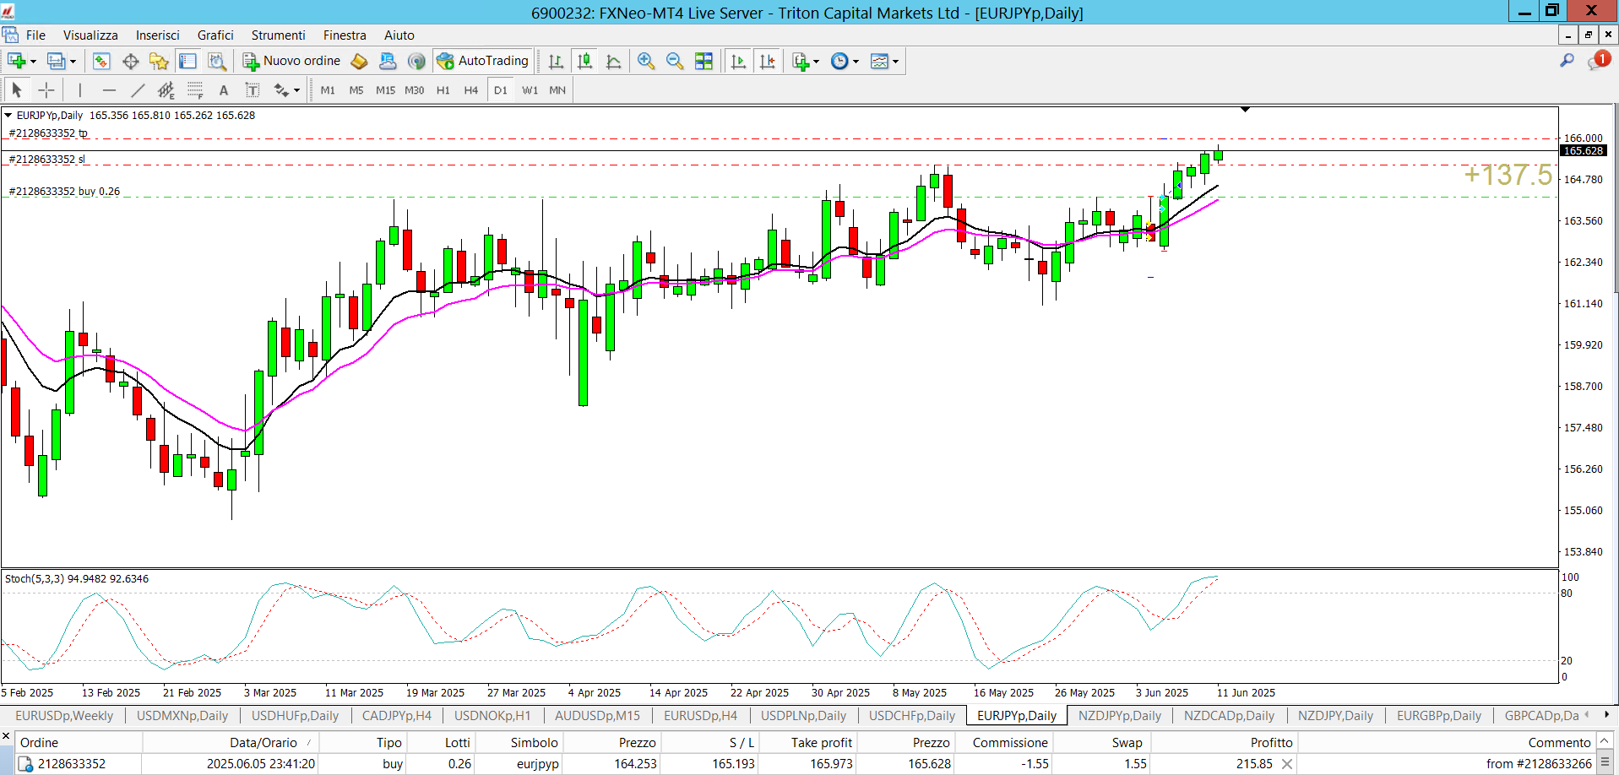Switch to the EURUSDp,Weekly chart tab
Screen dimensions: 1619x775
pyautogui.click(x=64, y=715)
